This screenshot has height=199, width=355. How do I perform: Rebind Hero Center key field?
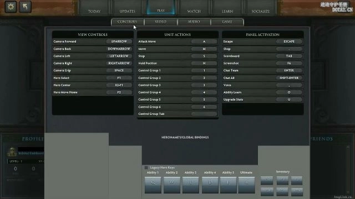[x=119, y=85]
